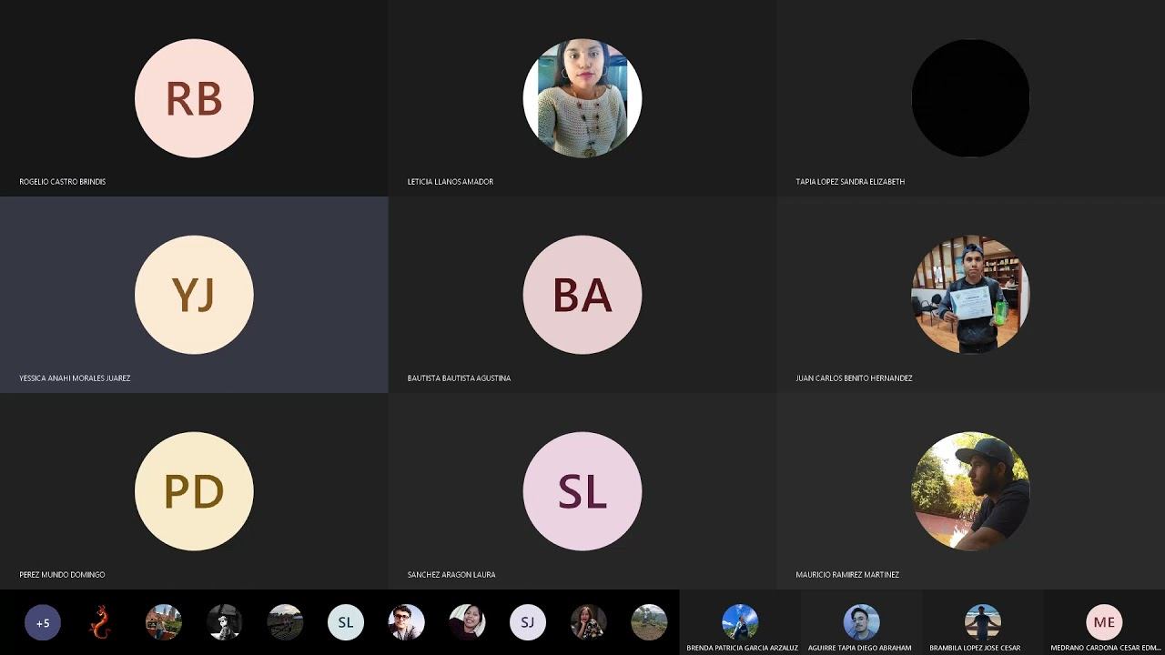Click Brenda Patricia Garcia Arzaluz's avatar
The height and width of the screenshot is (655, 1165).
tap(740, 622)
